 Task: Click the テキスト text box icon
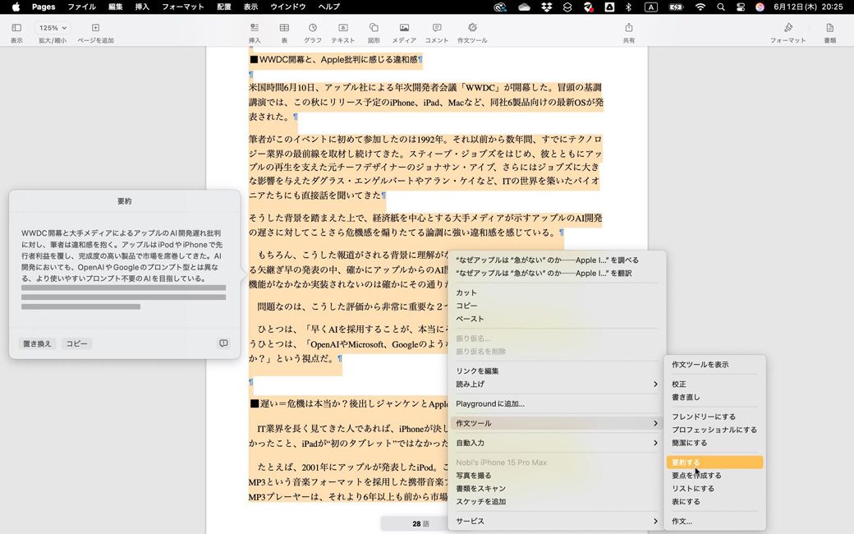[342, 28]
